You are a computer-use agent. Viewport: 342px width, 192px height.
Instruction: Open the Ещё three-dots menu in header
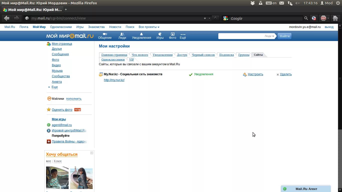coord(183,36)
